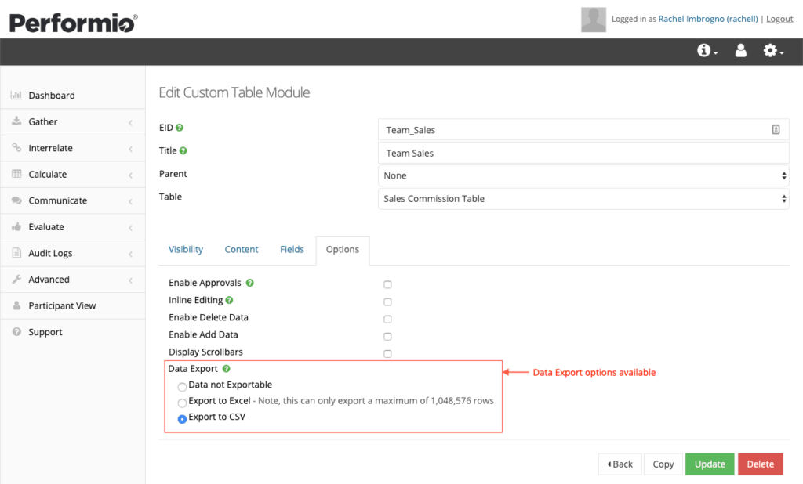This screenshot has width=803, height=484.
Task: Click the Calculate table icon
Action: pyautogui.click(x=16, y=174)
